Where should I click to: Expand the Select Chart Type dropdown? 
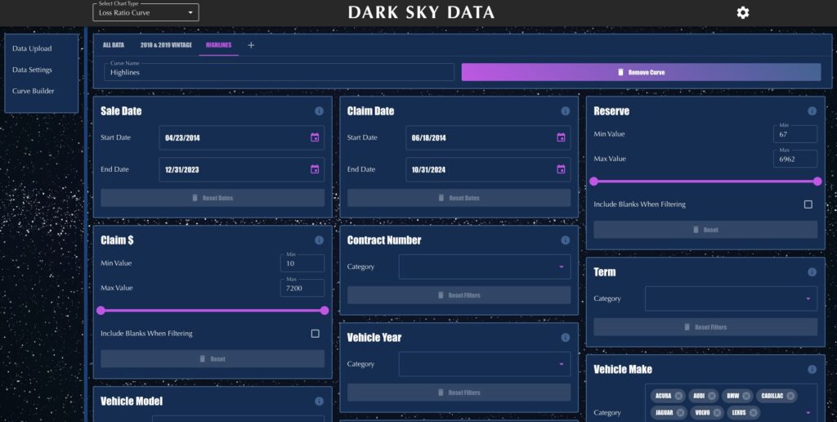(145, 12)
